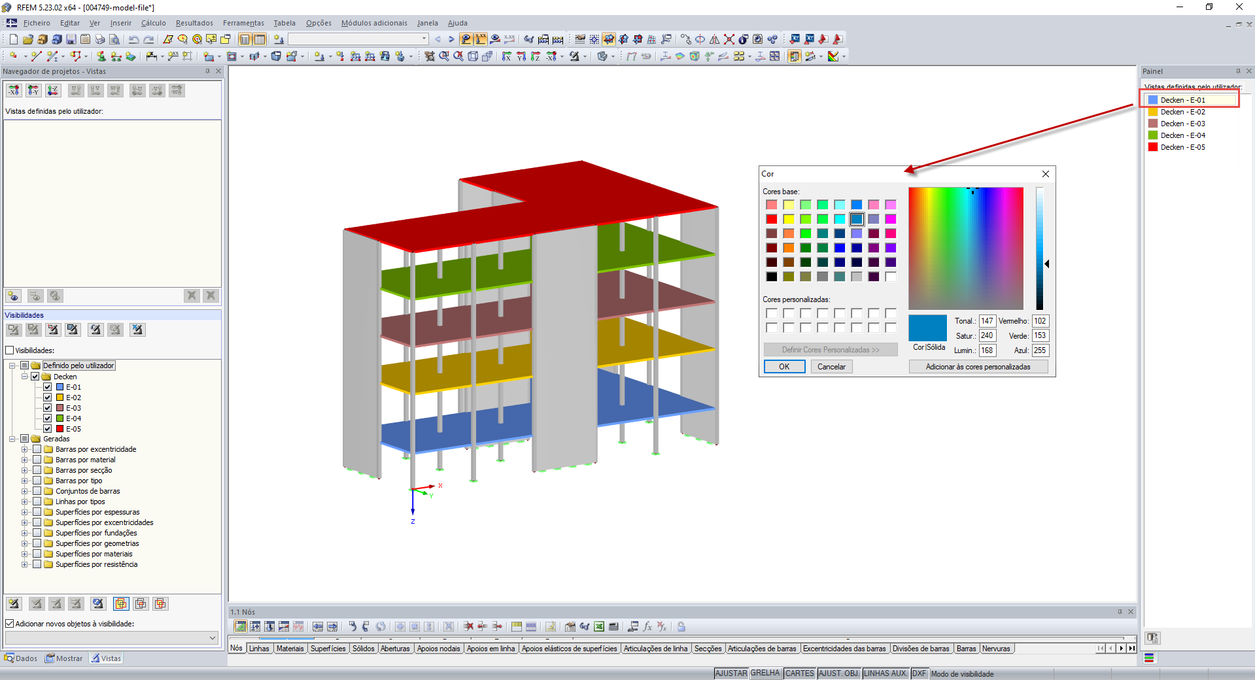Toggle visibility of E-02

point(48,398)
